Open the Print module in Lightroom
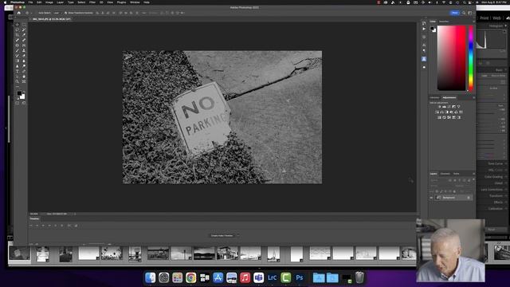Screen dimensions: 510x287 [x=484, y=18]
